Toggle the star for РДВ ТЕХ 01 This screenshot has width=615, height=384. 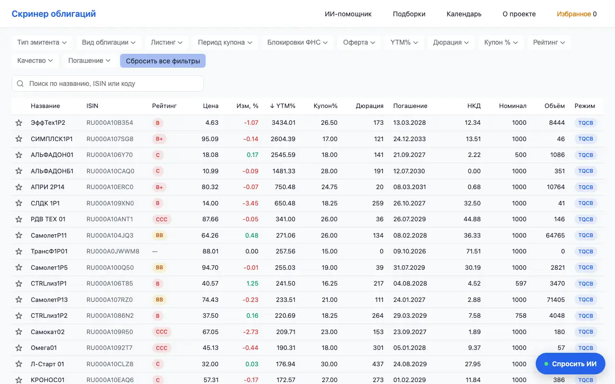19,219
